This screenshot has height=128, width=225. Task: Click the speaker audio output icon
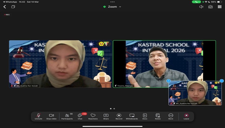[201, 7]
